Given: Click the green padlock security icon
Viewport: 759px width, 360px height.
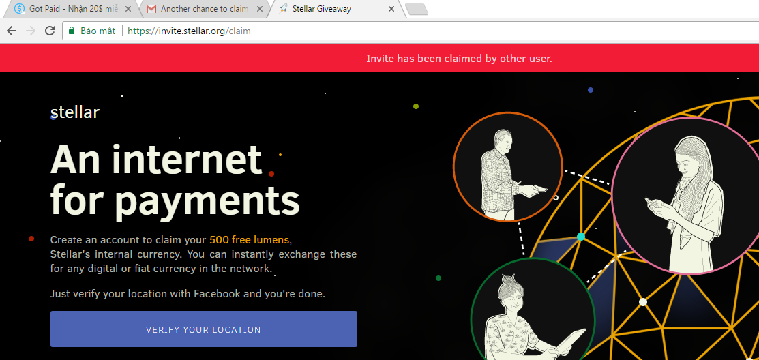Looking at the screenshot, I should 72,31.
